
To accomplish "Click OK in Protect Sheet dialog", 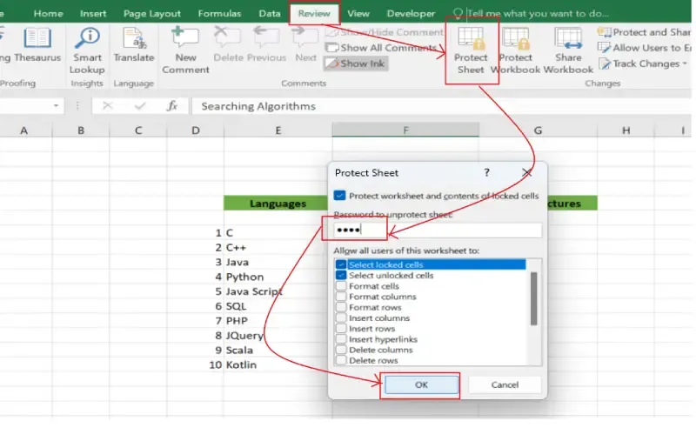I will coord(421,384).
